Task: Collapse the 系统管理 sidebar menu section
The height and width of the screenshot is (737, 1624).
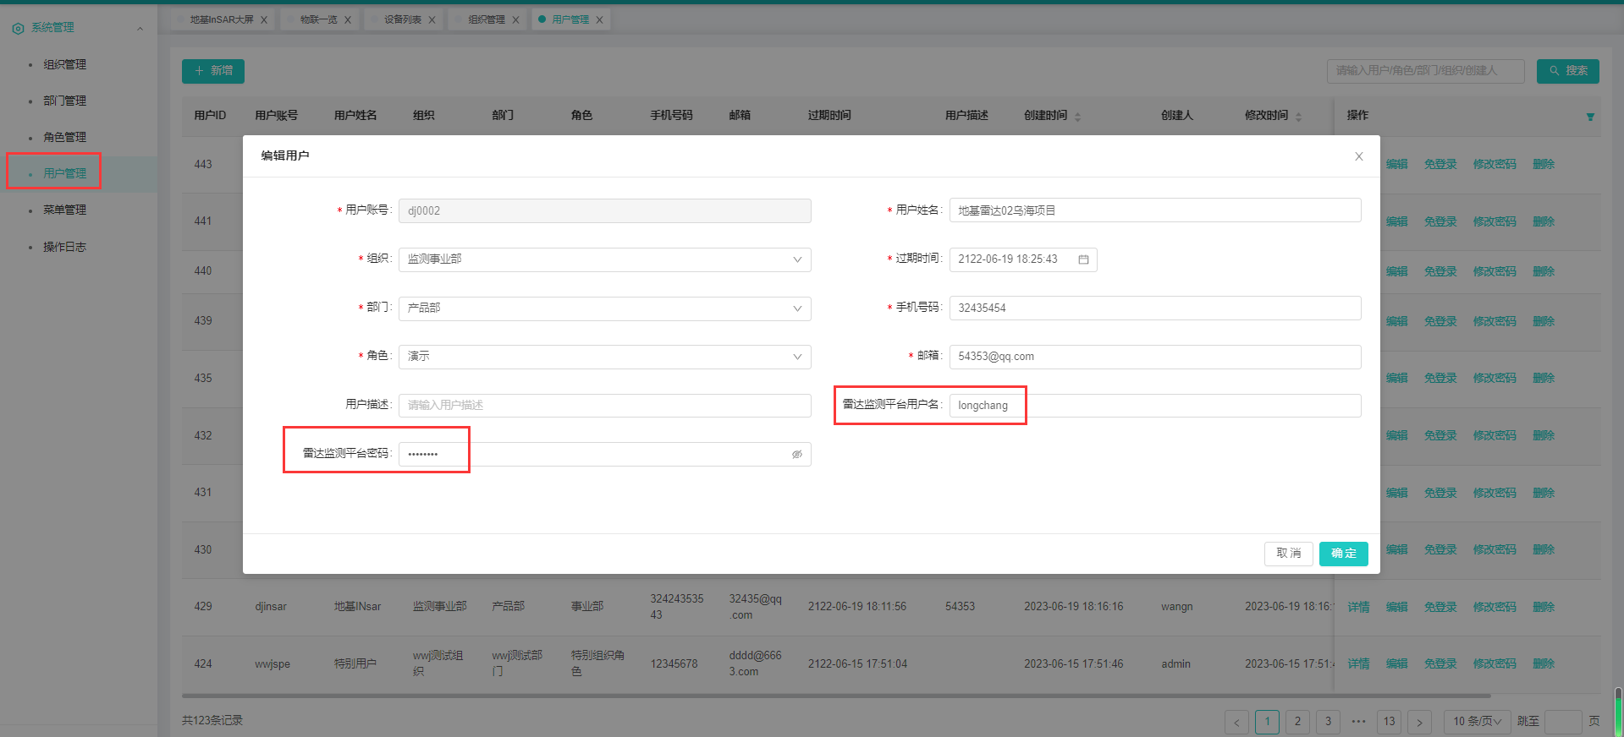Action: 140,29
